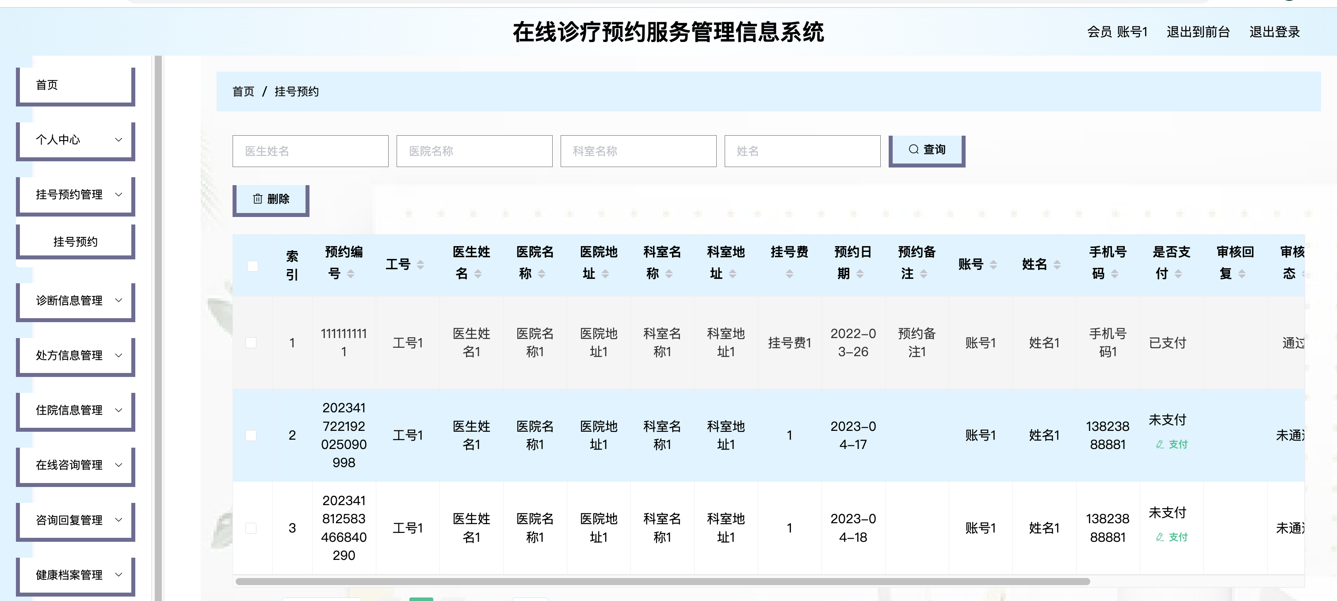
Task: Click 预约备注1 cell
Action: tap(917, 343)
